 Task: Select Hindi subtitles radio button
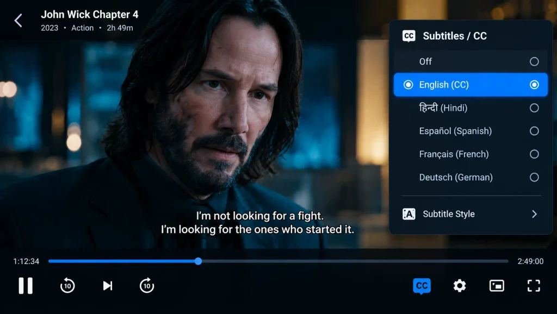(x=534, y=108)
